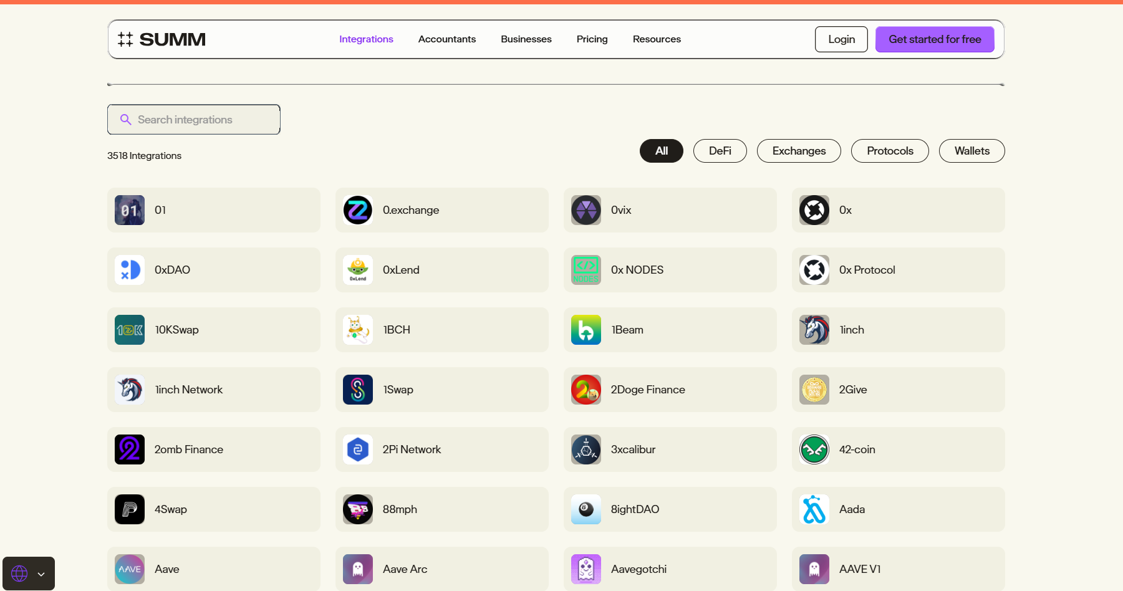Select the 42-coin integration icon

[814, 449]
